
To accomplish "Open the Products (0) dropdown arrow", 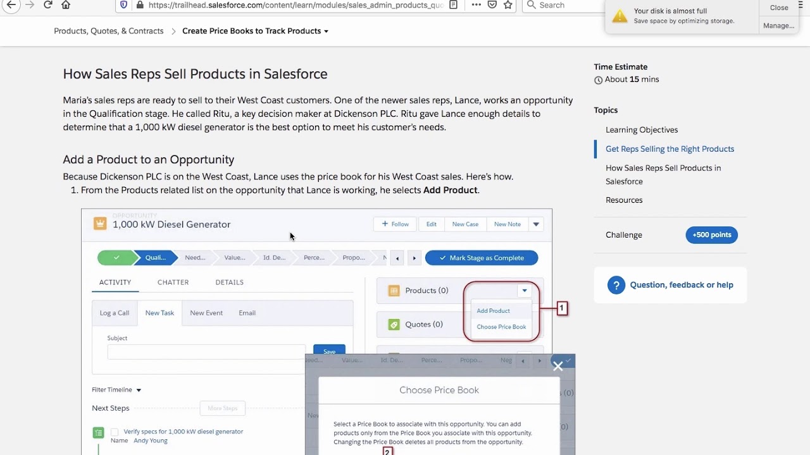I will coord(525,291).
